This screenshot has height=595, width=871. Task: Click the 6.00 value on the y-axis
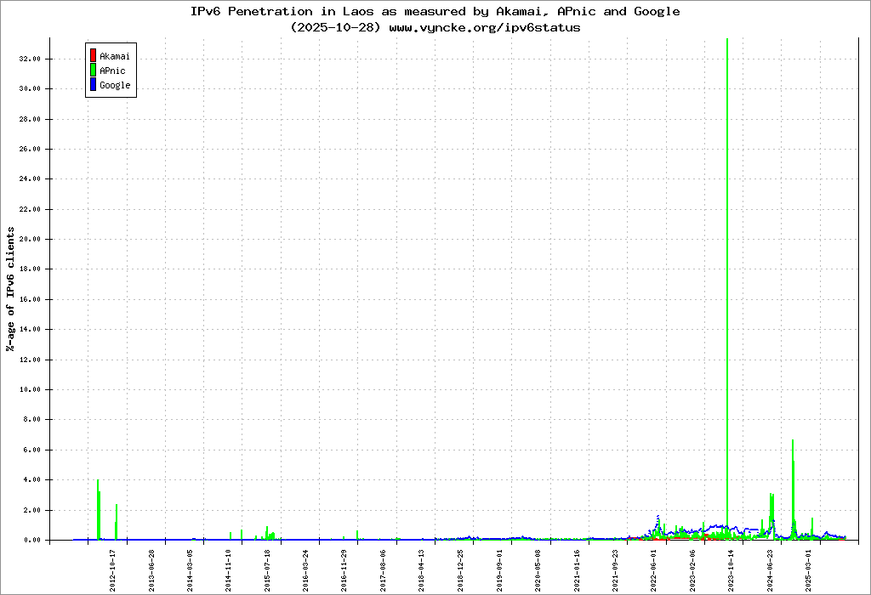point(32,450)
